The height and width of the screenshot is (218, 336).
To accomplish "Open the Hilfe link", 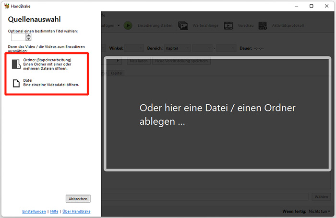I will coord(54,211).
